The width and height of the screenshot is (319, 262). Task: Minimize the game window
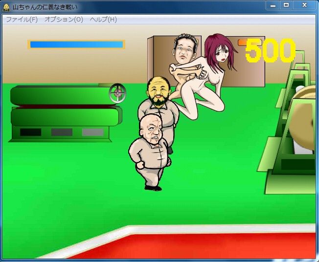pyautogui.click(x=273, y=5)
